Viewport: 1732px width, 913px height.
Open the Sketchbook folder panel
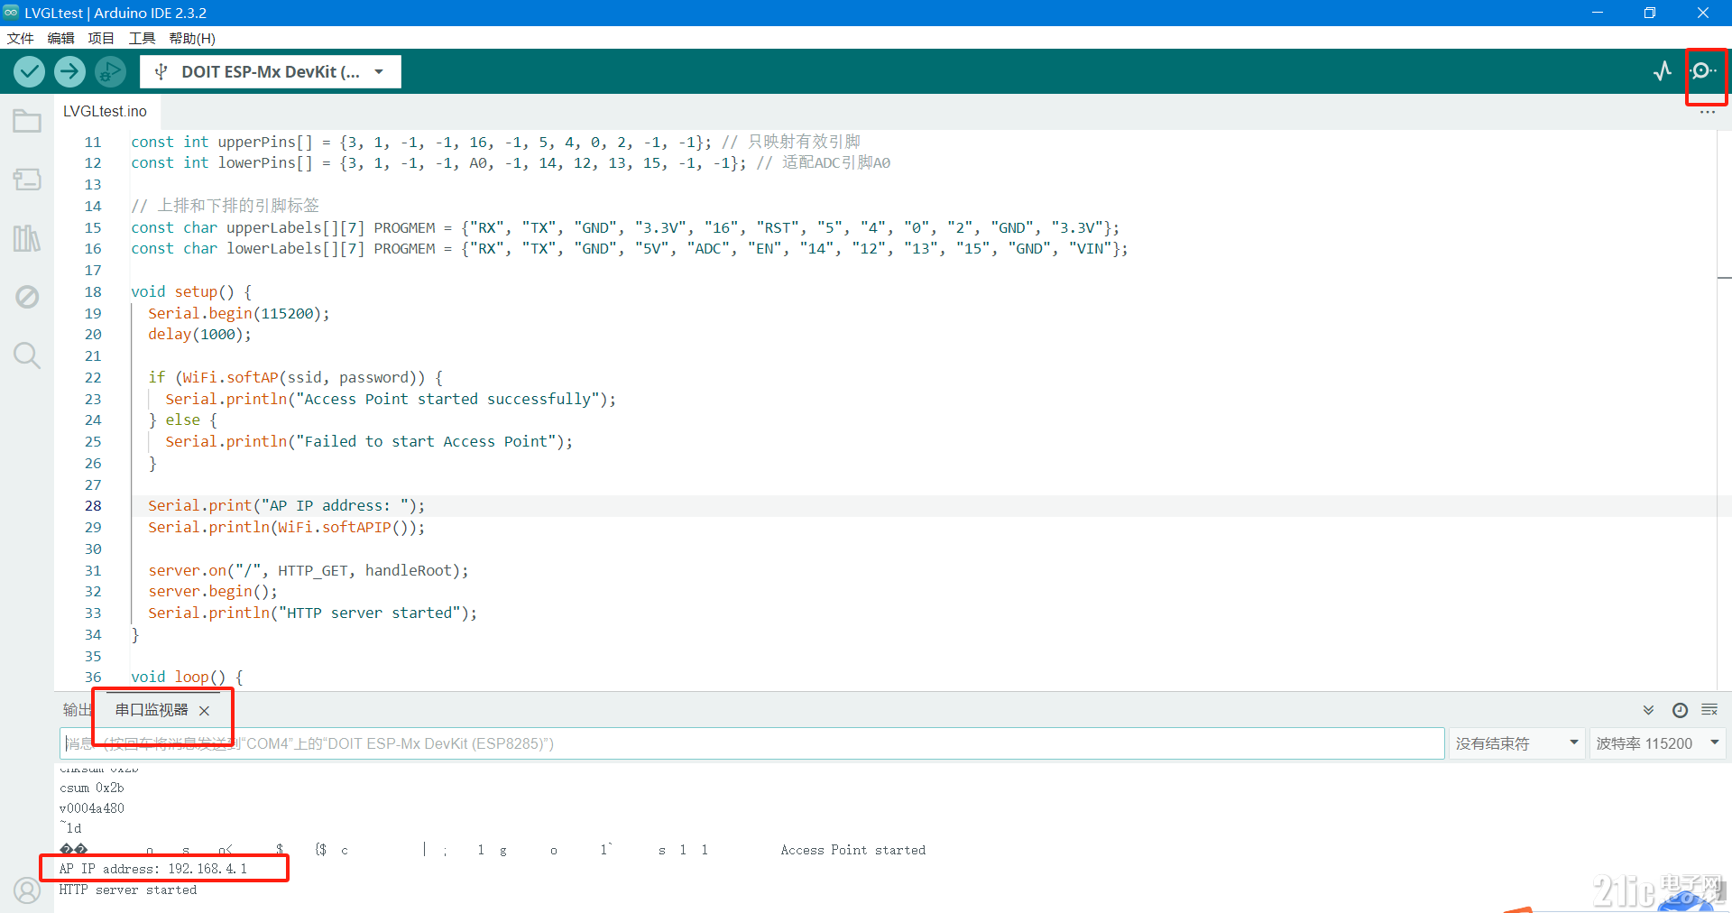pyautogui.click(x=27, y=121)
